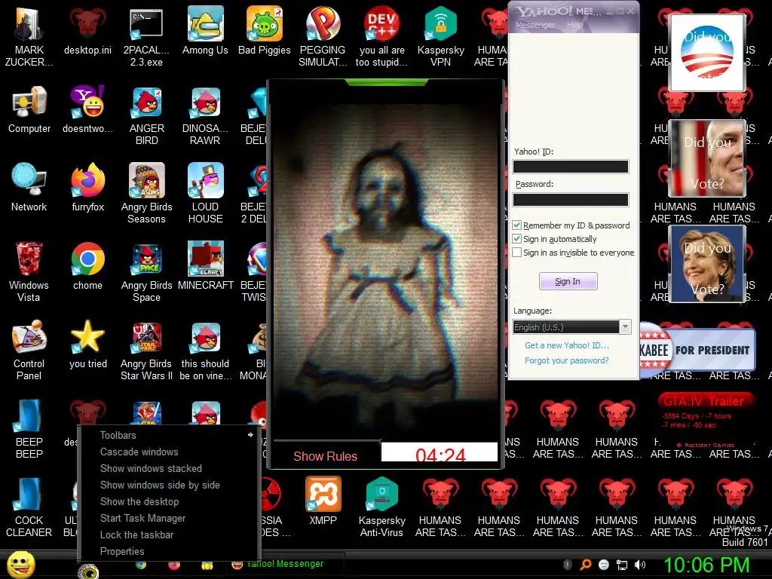Click the volume speaker tray icon
The width and height of the screenshot is (772, 579).
[x=640, y=565]
